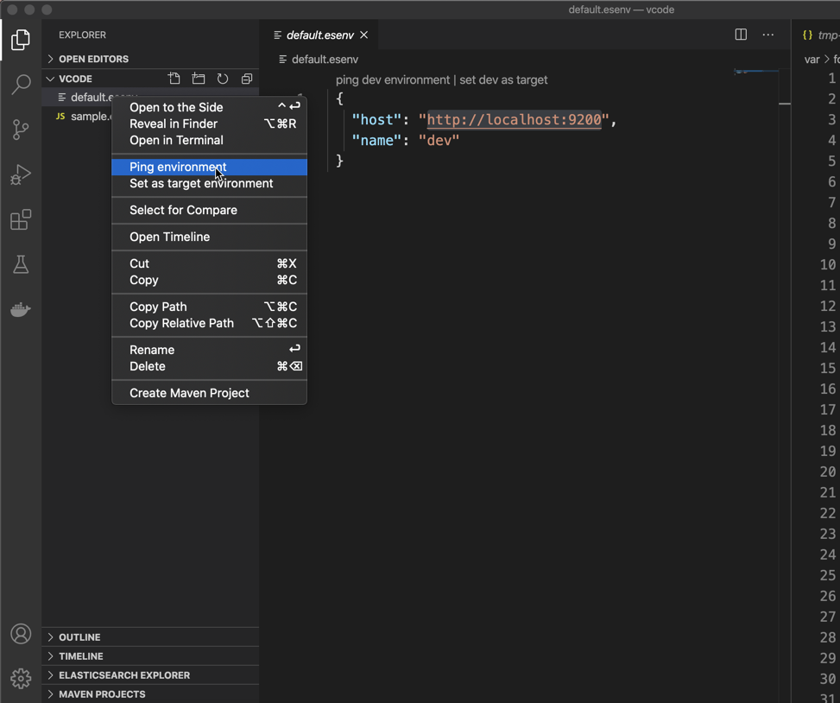Open the Search sidebar
840x703 pixels.
21,85
